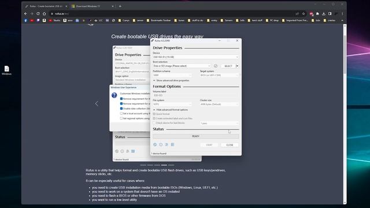Open the Currys bookmark folder
The height and width of the screenshot is (208, 370).
pyautogui.click(x=124, y=21)
